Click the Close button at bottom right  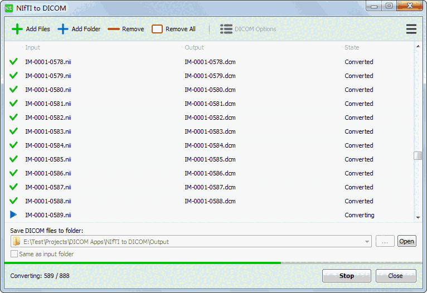pyautogui.click(x=396, y=276)
